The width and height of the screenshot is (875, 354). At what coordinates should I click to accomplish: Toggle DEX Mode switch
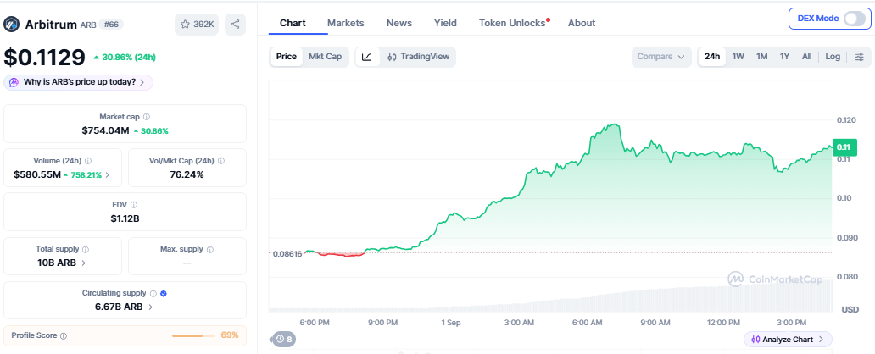click(854, 19)
